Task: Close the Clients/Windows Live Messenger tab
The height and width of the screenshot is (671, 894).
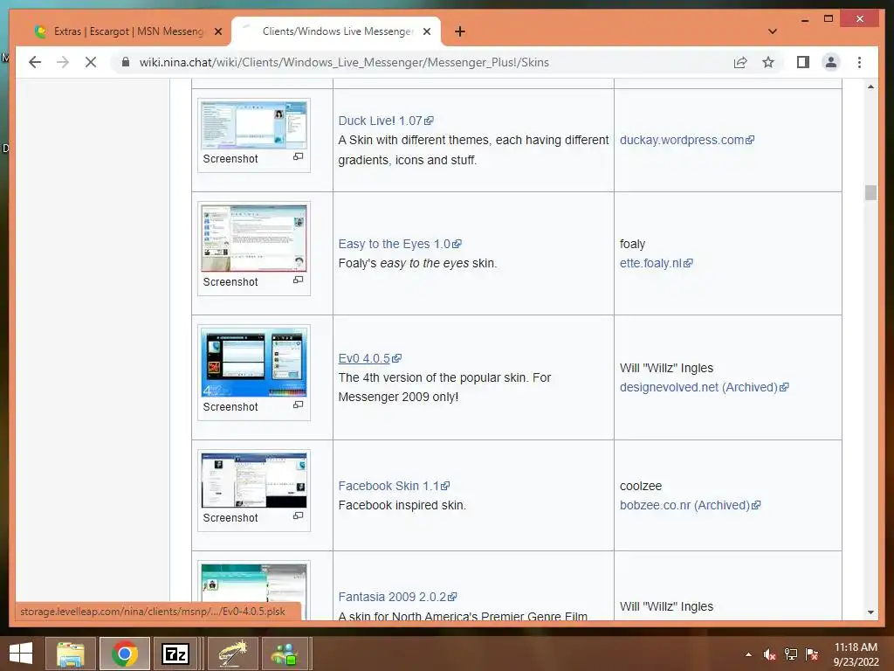Action: click(426, 31)
